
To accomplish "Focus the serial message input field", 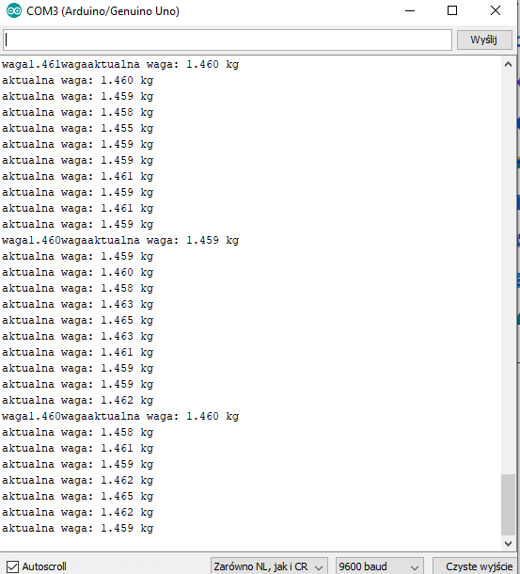I will tap(228, 40).
